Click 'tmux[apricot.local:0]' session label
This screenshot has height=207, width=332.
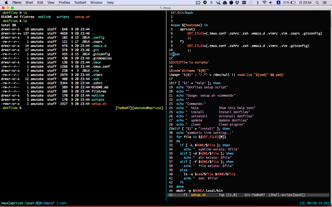(x=20, y=203)
